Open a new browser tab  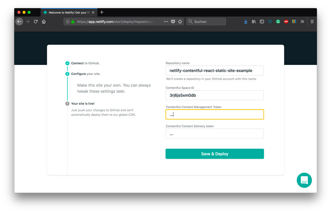tap(102, 12)
